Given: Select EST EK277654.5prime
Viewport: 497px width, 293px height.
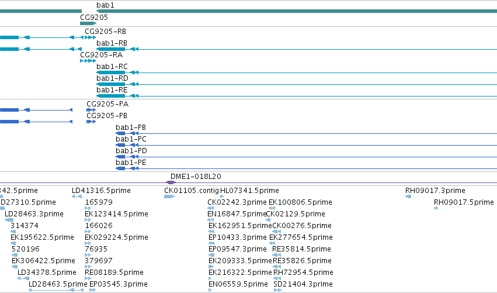Looking at the screenshot, I should point(301,237).
